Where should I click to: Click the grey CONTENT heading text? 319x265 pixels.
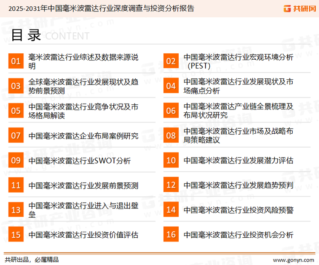click(67, 36)
